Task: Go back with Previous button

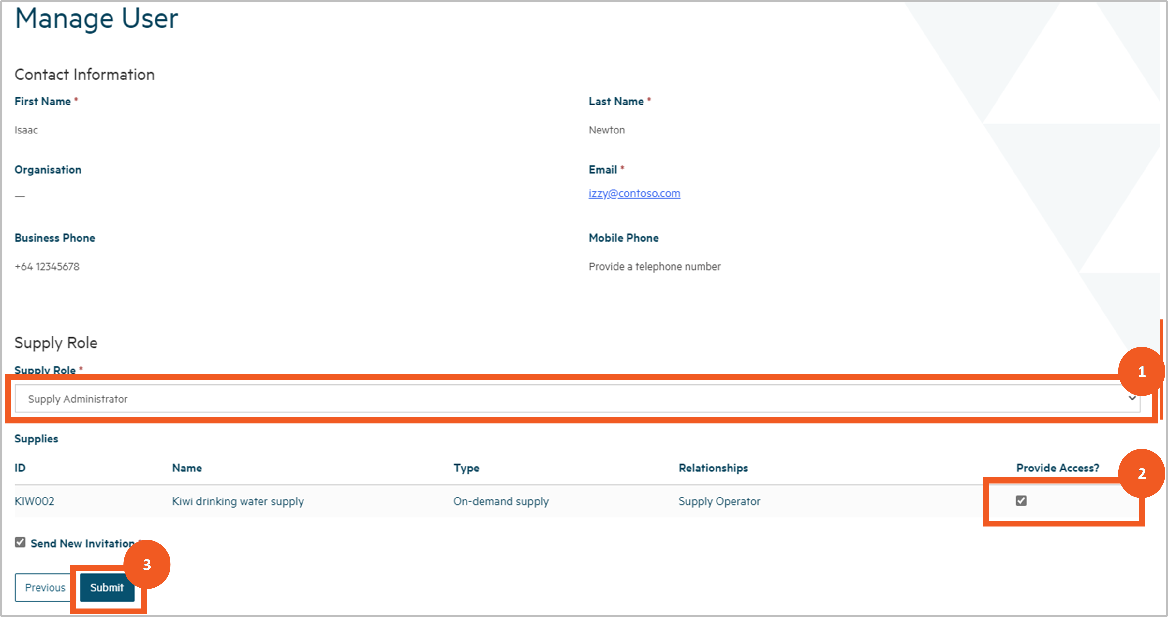Action: [44, 588]
